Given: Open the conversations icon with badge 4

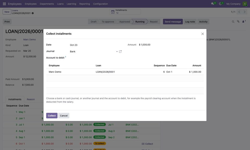Looking at the screenshot, I should pos(213,4).
